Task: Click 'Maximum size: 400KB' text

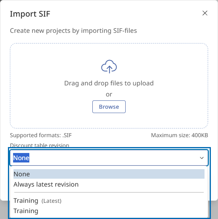Action: coord(180,135)
